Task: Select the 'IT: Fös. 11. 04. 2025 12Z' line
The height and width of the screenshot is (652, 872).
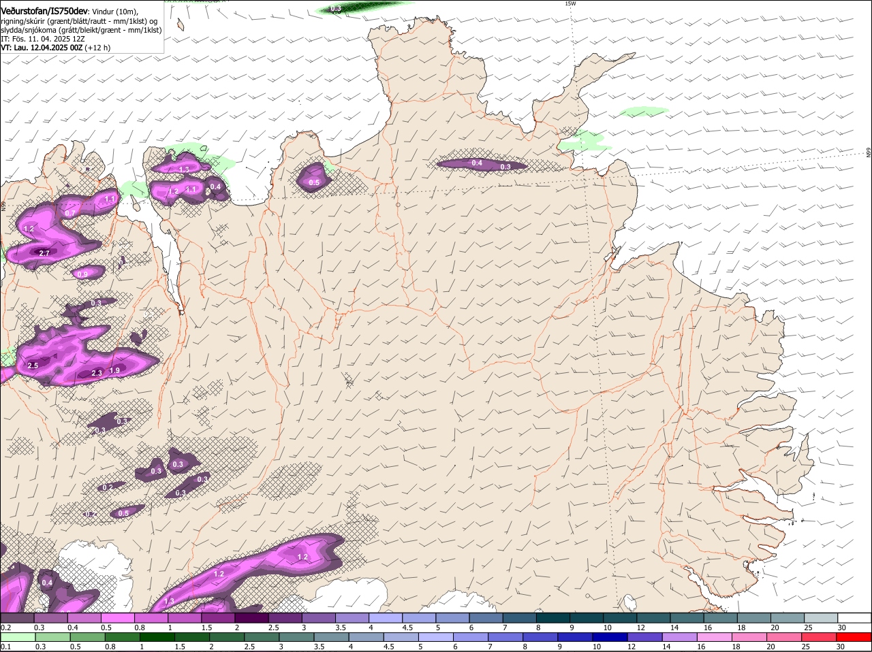Action: point(43,39)
